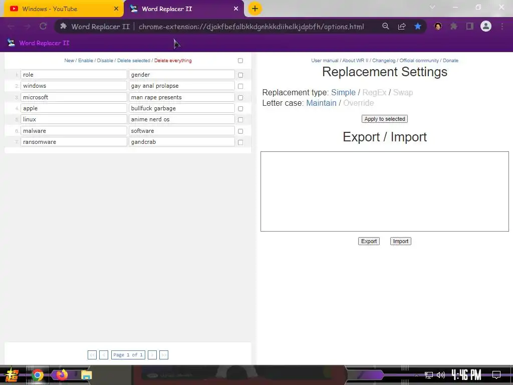Image resolution: width=513 pixels, height=385 pixels.
Task: Open the notification center icon
Action: click(x=496, y=374)
